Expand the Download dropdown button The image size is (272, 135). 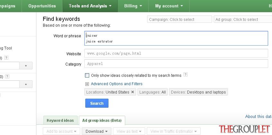tap(97, 131)
